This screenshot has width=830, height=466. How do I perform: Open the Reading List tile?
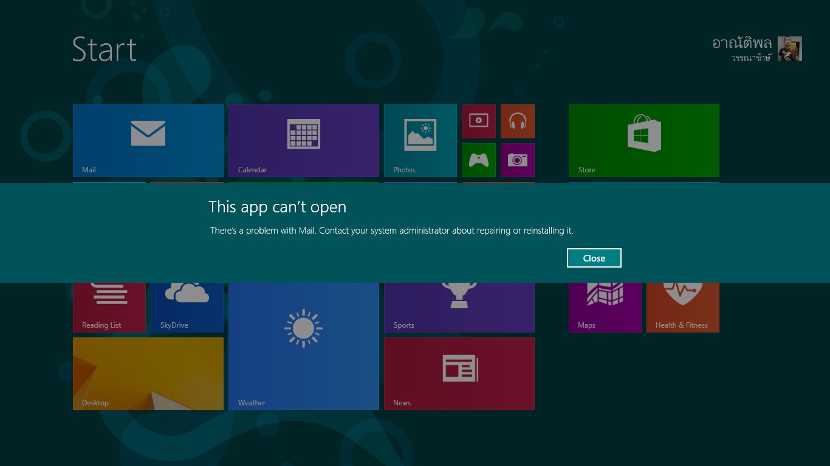click(x=109, y=308)
